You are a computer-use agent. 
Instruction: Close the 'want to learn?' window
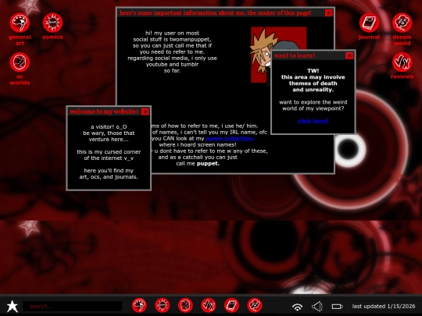pyautogui.click(x=349, y=55)
